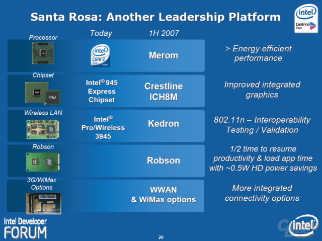Click 'Intel Pro/Wireless 3945' text
This screenshot has width=322, height=241.
[103, 128]
